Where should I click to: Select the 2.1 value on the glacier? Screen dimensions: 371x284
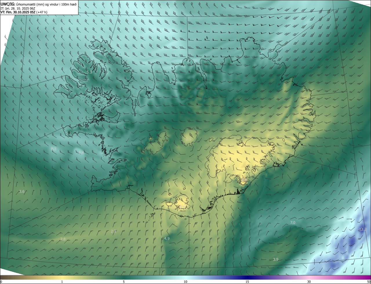pos(188,139)
